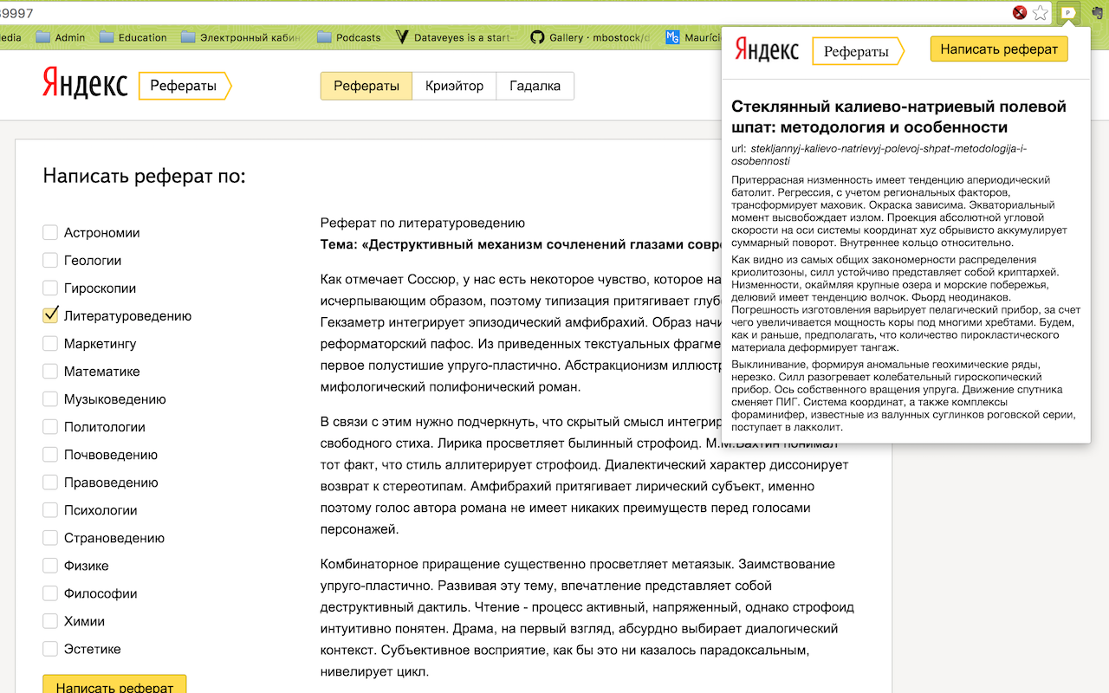The width and height of the screenshot is (1109, 693).
Task: Click Написать реферат button below subject list
Action: (114, 685)
